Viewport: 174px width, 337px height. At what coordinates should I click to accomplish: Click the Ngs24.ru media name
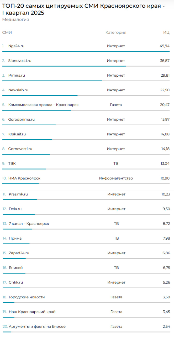coord(16,46)
